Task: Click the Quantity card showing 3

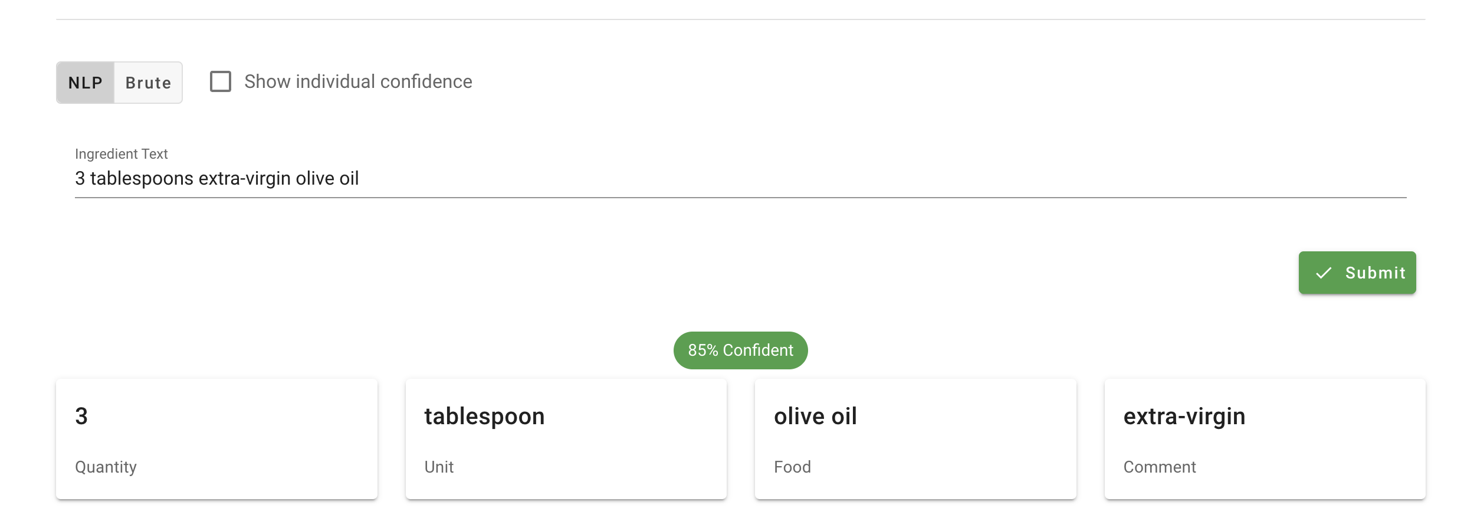Action: tap(216, 439)
